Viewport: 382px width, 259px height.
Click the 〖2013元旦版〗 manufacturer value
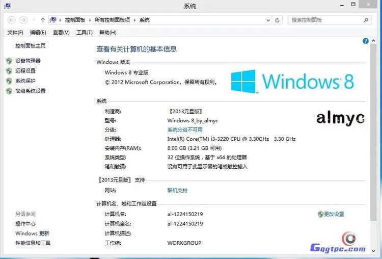point(185,112)
